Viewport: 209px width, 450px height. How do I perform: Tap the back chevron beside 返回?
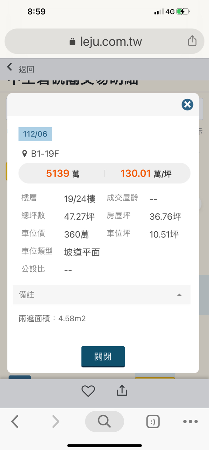click(x=10, y=67)
